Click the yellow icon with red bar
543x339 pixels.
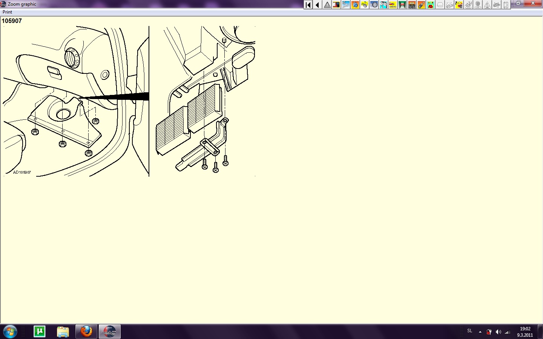click(x=393, y=5)
